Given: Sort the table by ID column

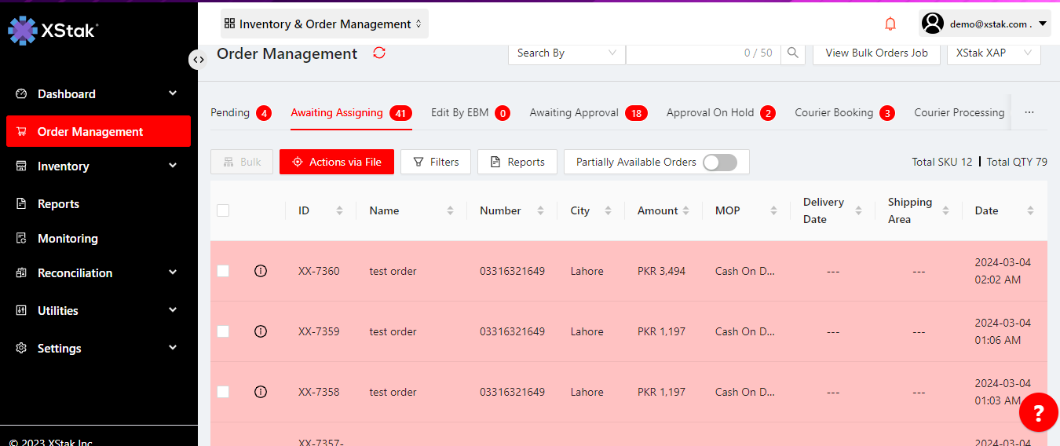Looking at the screenshot, I should tap(339, 210).
